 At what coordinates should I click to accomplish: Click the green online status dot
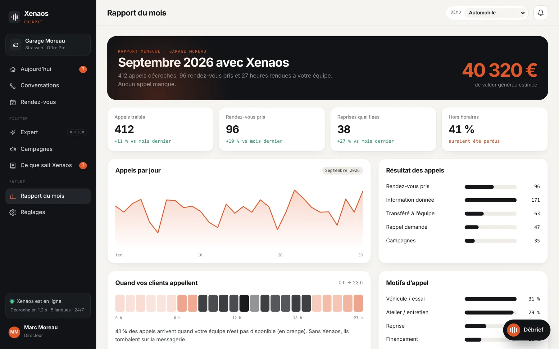pyautogui.click(x=12, y=301)
